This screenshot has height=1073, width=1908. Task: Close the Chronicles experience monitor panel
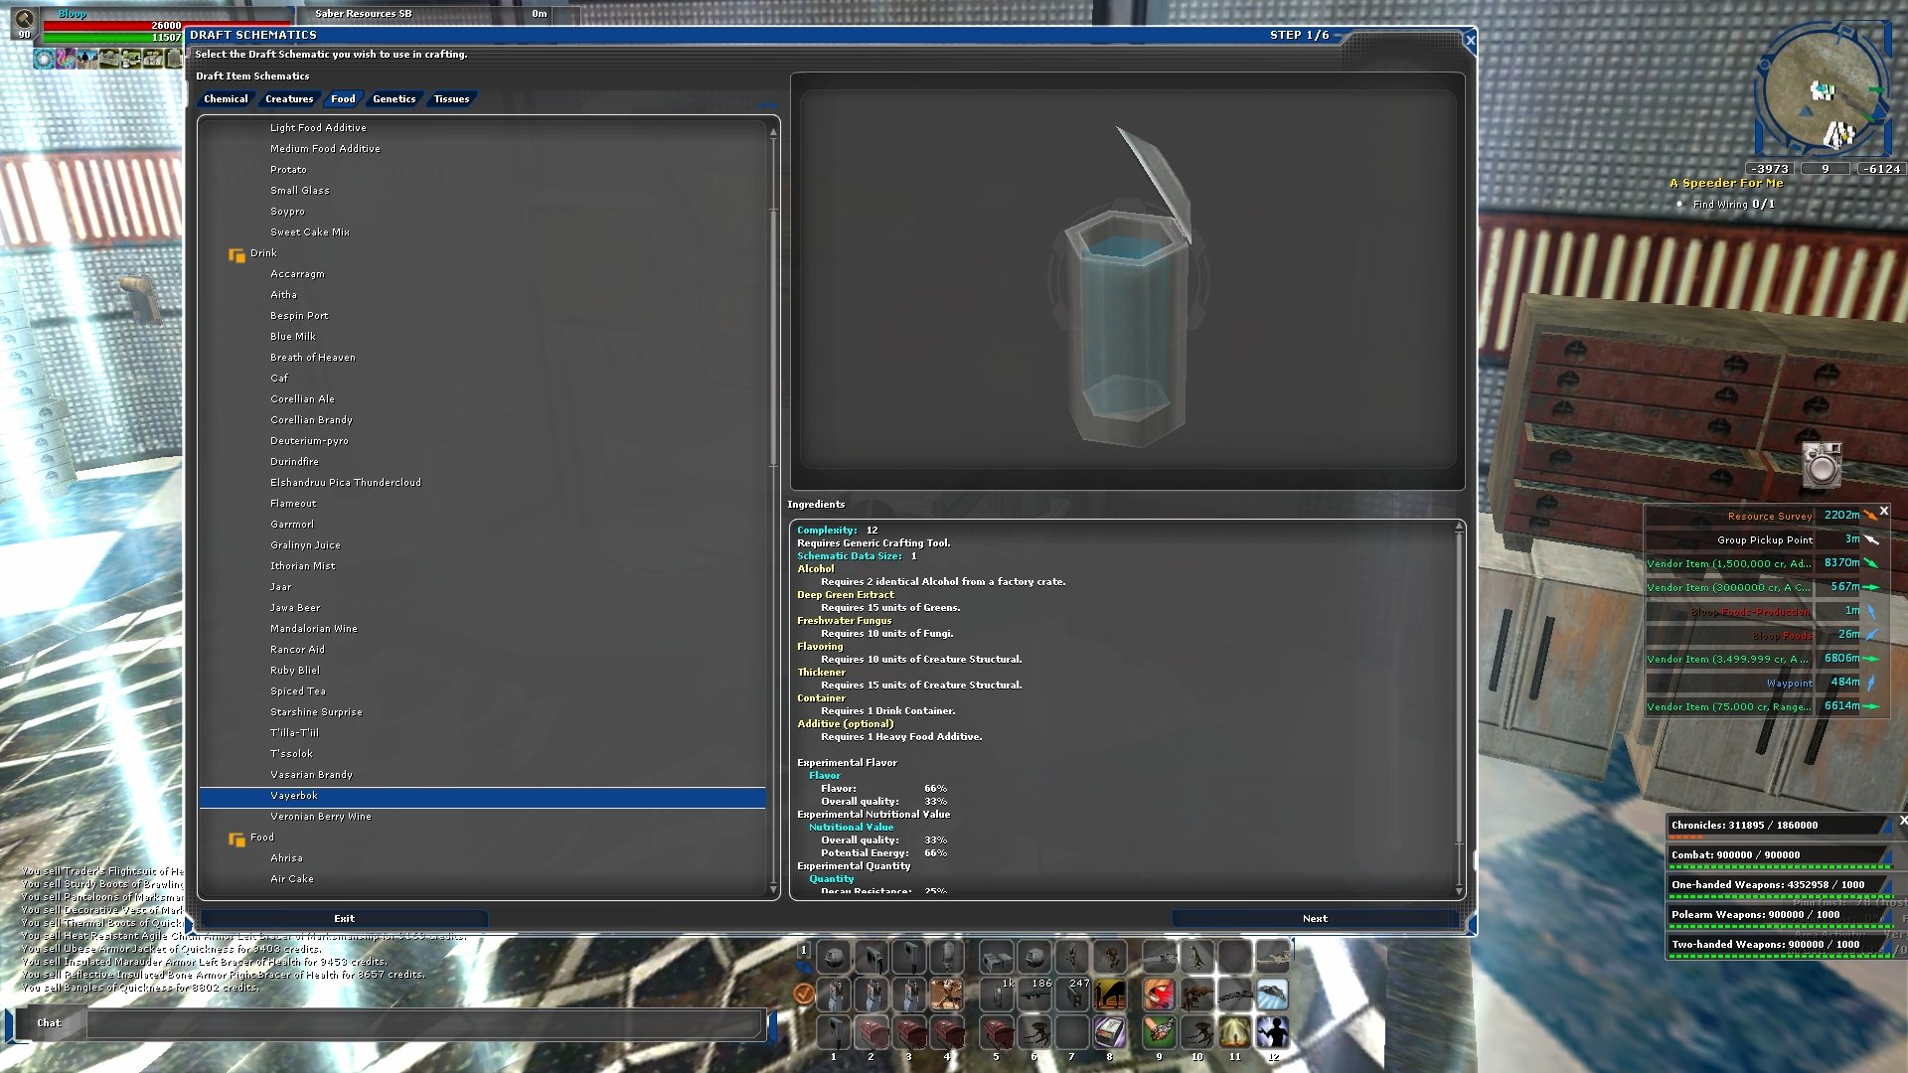coord(1902,820)
